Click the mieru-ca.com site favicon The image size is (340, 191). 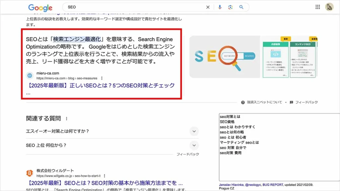(30, 76)
